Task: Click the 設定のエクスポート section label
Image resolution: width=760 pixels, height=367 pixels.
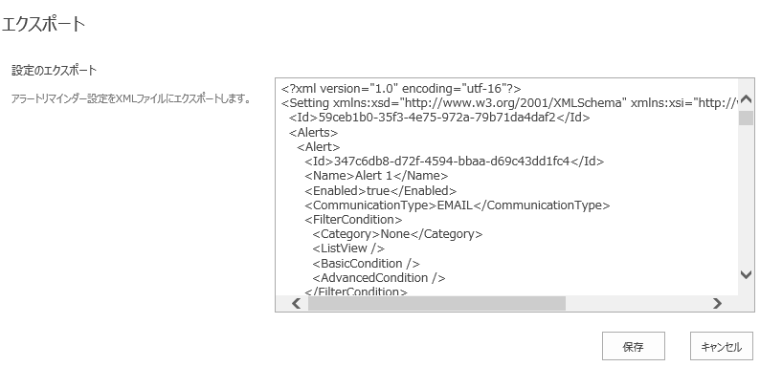Action: click(54, 71)
